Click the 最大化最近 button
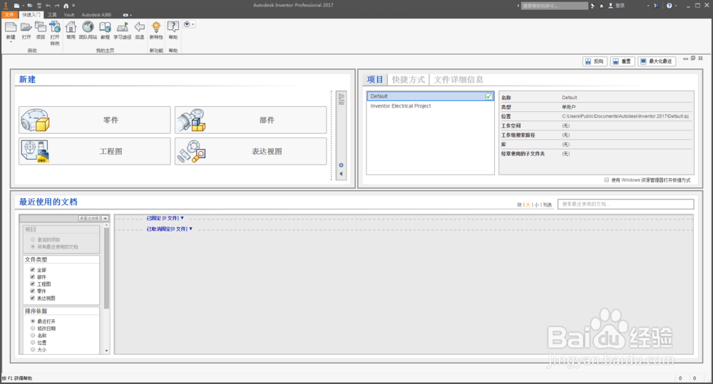This screenshot has width=713, height=384. pyautogui.click(x=657, y=61)
